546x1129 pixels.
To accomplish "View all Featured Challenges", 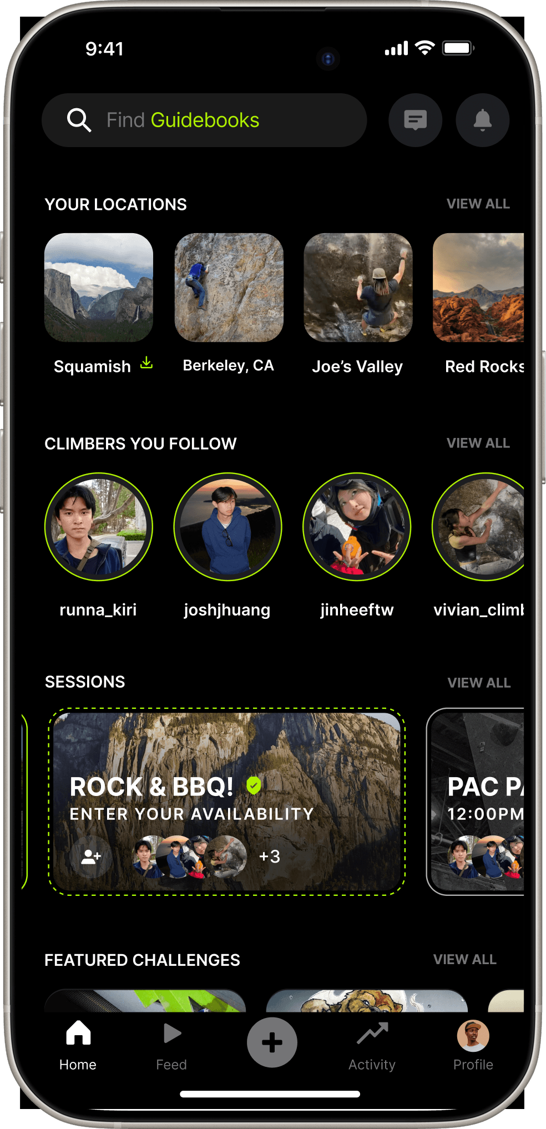I will (x=465, y=959).
